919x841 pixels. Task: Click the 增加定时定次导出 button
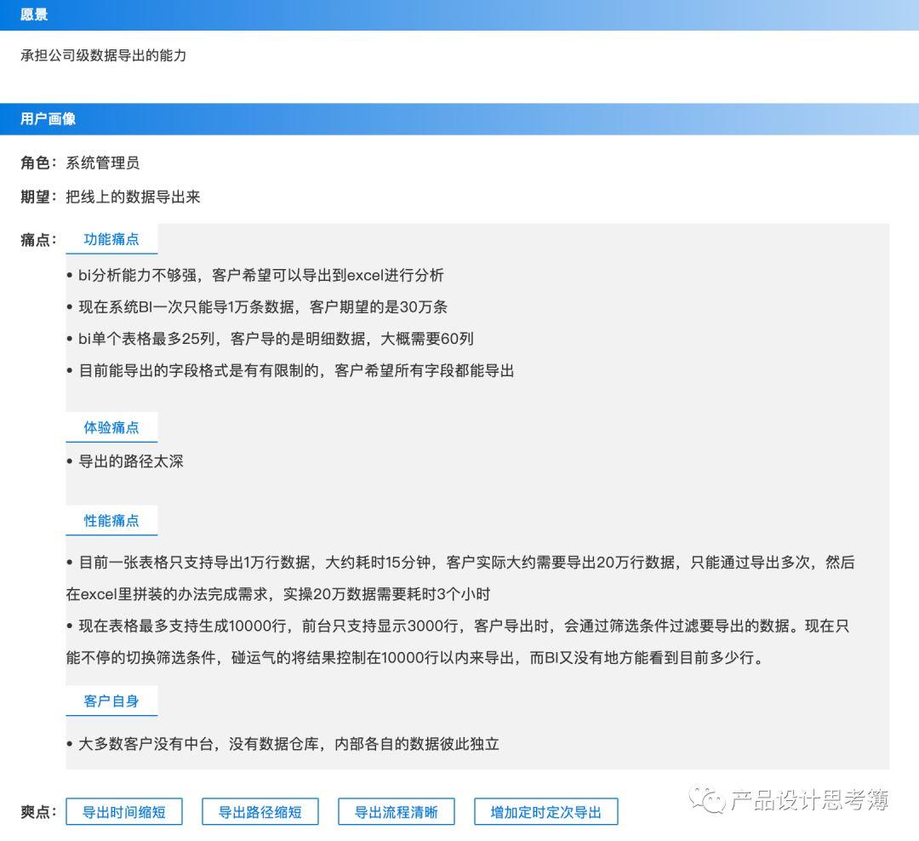[545, 811]
